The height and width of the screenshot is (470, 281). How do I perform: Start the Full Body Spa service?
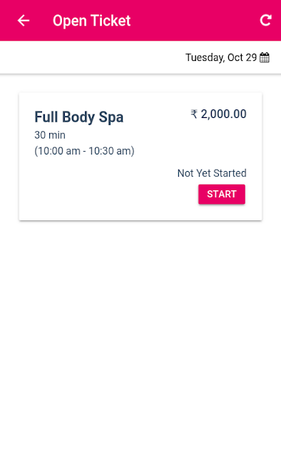[x=222, y=195]
